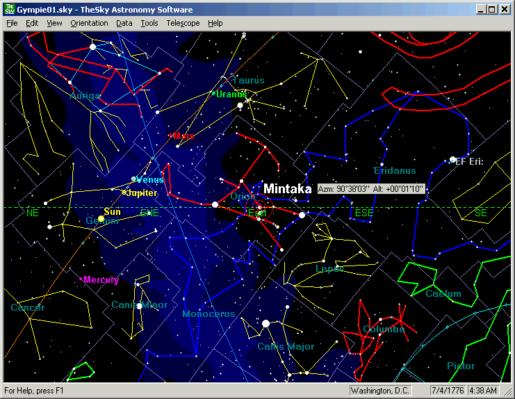Click the red Mars planet marker
Viewport: 515px width, 399px height.
tap(170, 136)
